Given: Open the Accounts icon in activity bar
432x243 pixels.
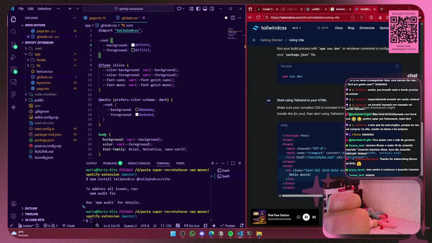Looking at the screenshot, I should (x=13, y=204).
